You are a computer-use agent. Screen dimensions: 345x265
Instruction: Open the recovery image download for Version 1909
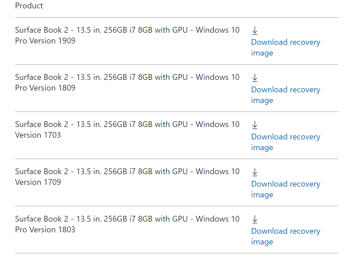point(285,47)
